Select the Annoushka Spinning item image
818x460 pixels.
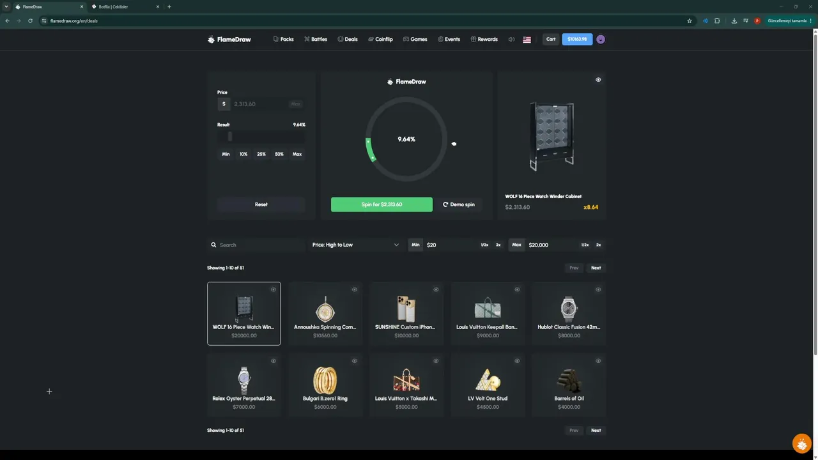(x=325, y=309)
